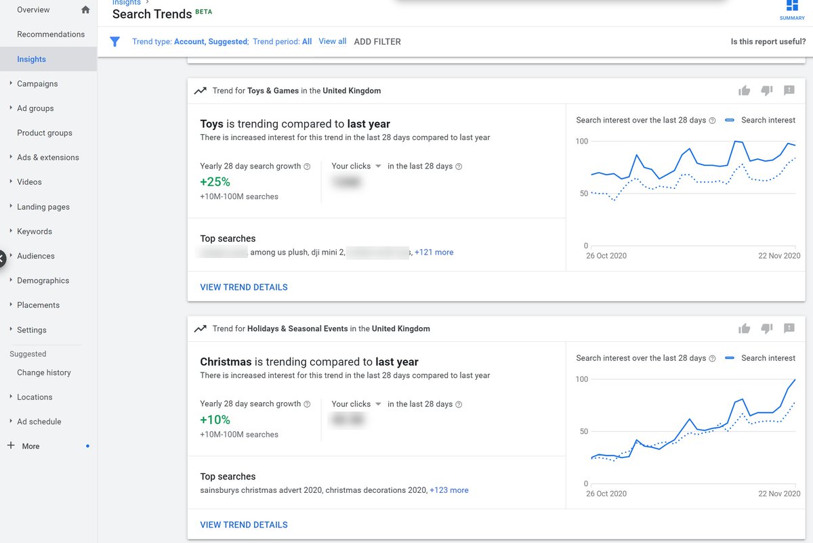Open the '+123 more' top searches link

tap(449, 490)
